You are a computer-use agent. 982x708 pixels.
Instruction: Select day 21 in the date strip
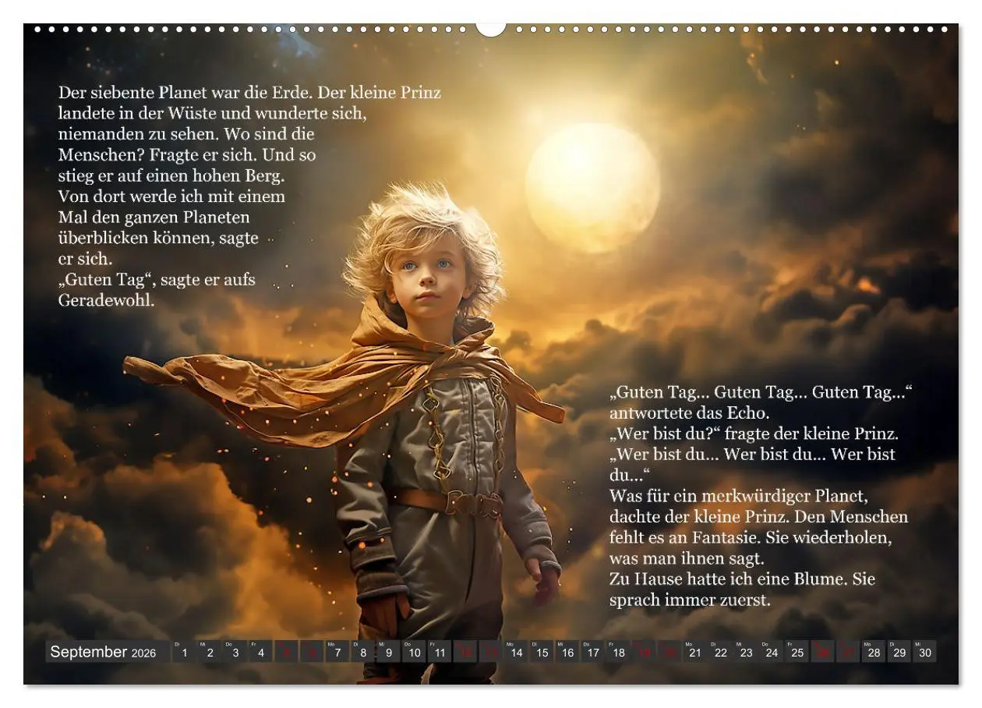tap(694, 653)
